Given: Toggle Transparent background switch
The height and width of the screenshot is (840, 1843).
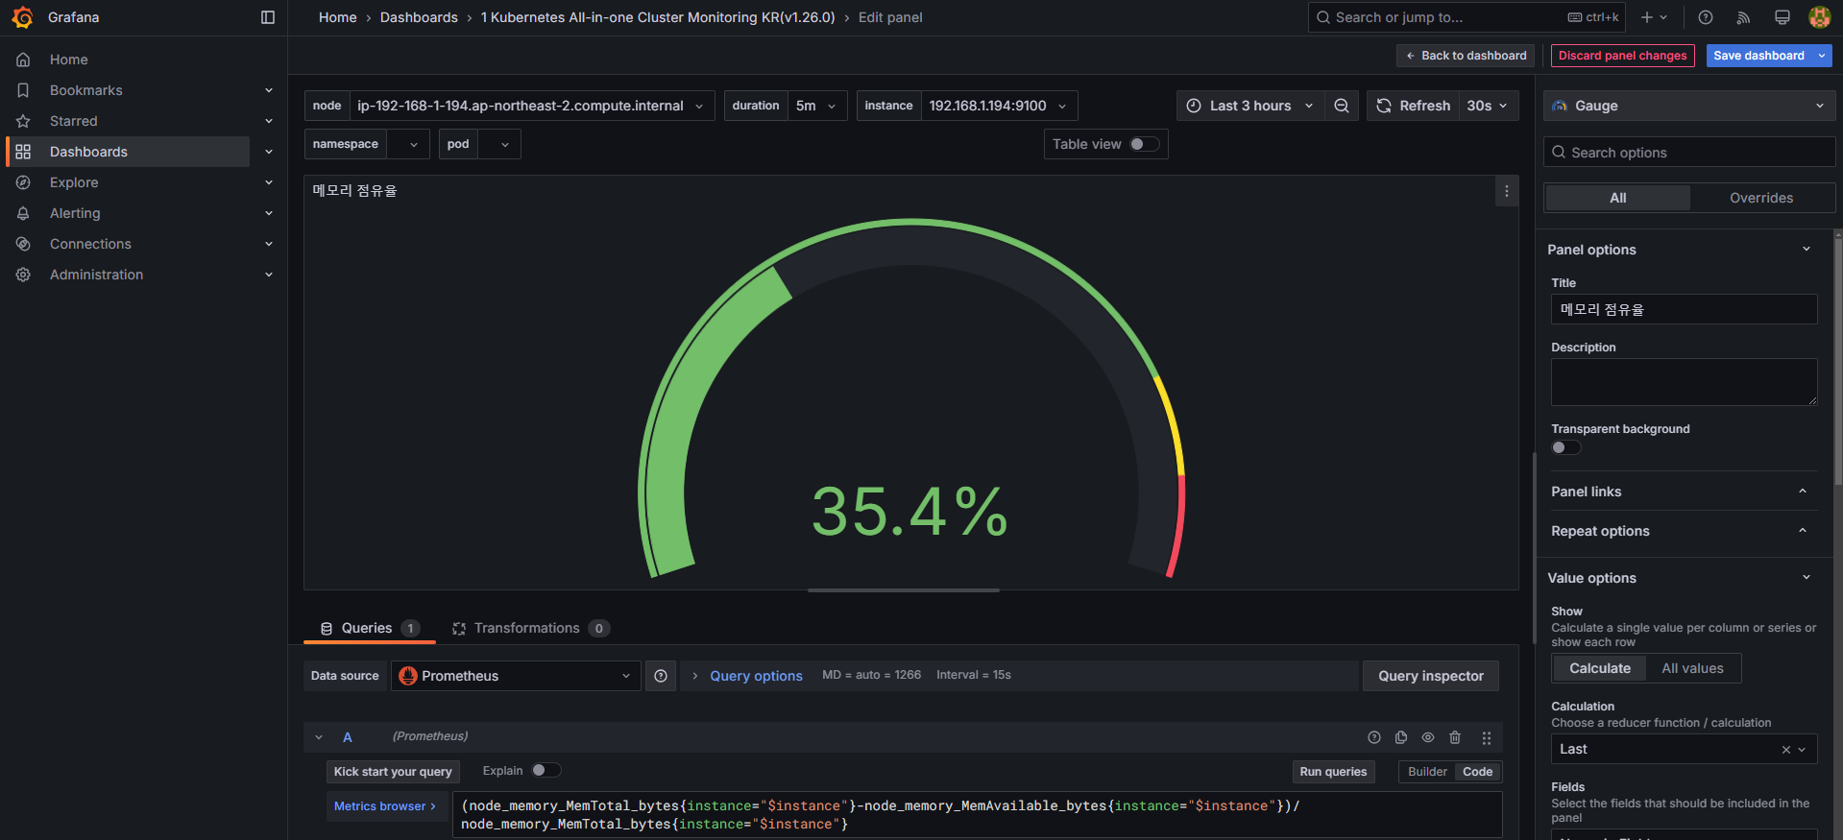Looking at the screenshot, I should pyautogui.click(x=1565, y=447).
